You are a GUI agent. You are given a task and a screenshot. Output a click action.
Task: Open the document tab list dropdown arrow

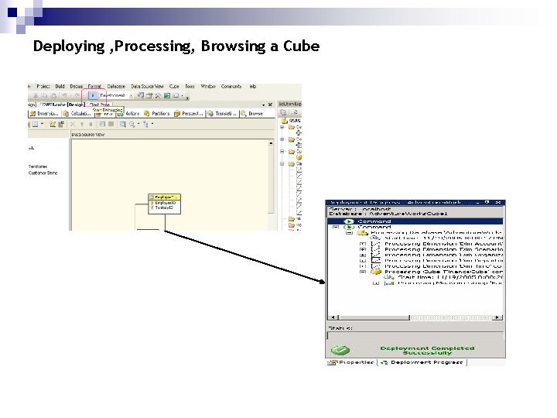pyautogui.click(x=263, y=105)
